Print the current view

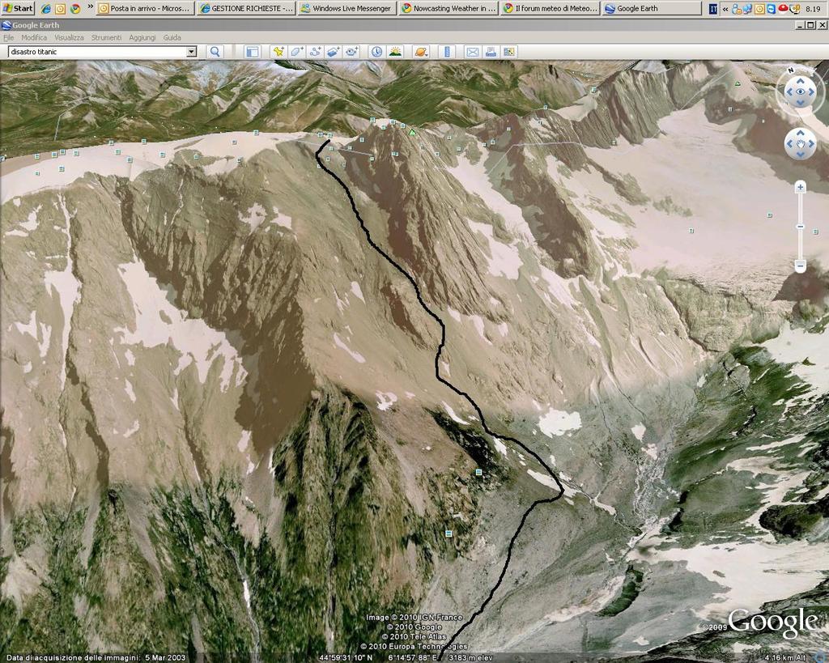(491, 52)
